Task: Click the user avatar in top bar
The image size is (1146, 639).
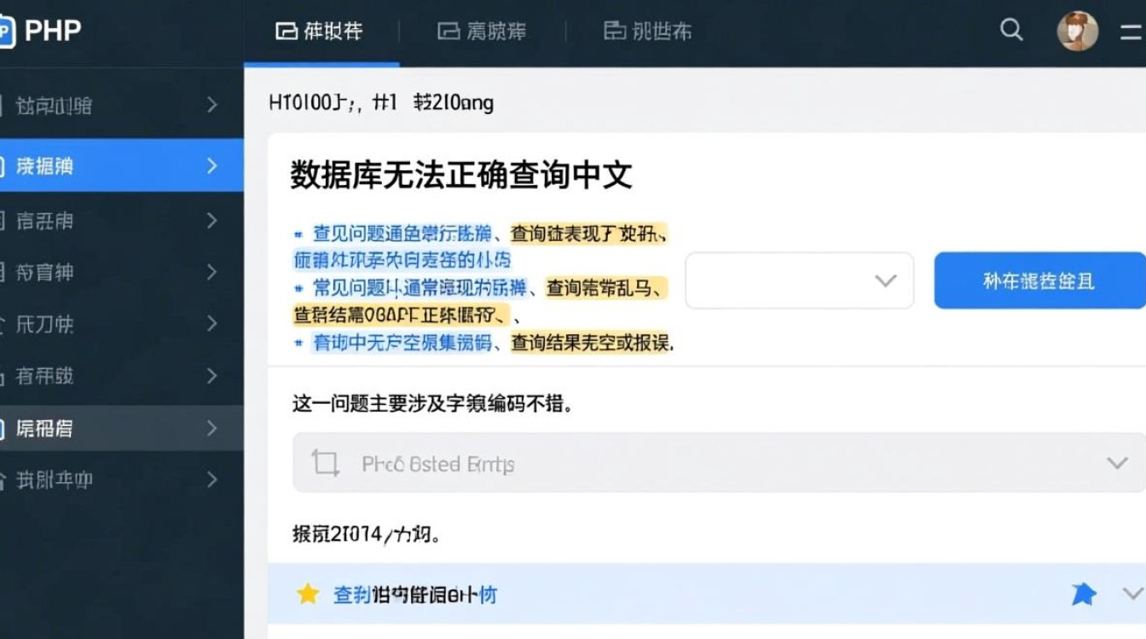Action: coord(1077,30)
